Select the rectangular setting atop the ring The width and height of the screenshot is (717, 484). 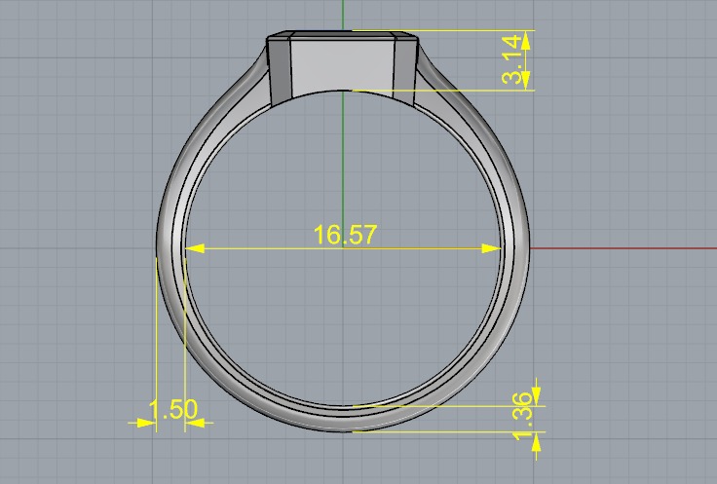(343, 68)
